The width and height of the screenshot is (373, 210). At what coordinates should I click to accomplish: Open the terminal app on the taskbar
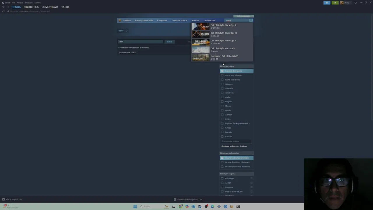[x=238, y=206]
